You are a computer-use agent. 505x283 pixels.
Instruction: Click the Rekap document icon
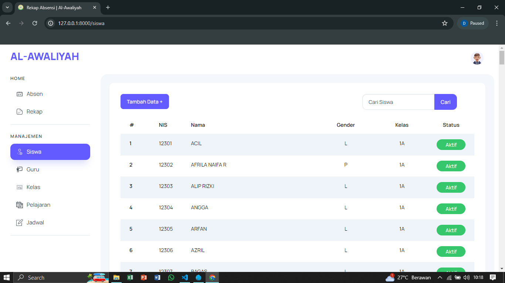point(20,112)
